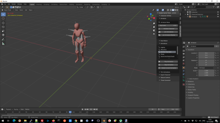Activate the Move tool
This screenshot has width=220, height=123.
[3, 23]
